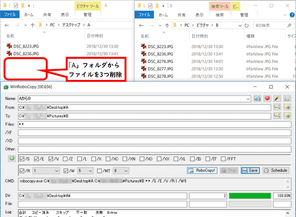Select DSC_8236.JPG in folder A

coord(26,53)
